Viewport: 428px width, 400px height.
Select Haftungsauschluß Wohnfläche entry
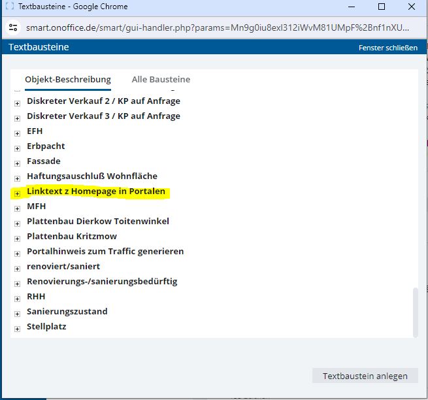(91, 176)
